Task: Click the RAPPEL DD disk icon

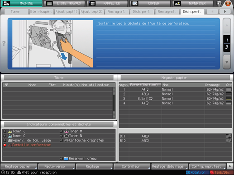Action: (92, 4)
